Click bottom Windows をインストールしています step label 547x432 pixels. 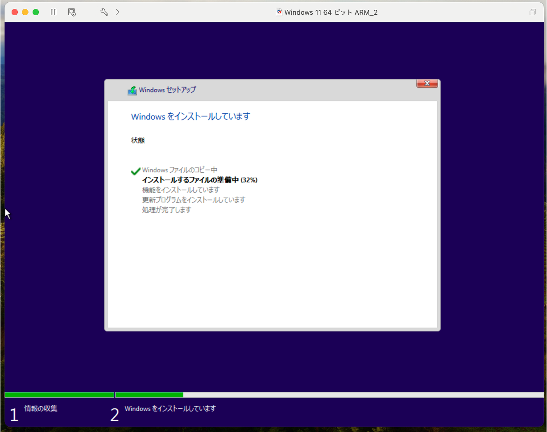pos(170,408)
